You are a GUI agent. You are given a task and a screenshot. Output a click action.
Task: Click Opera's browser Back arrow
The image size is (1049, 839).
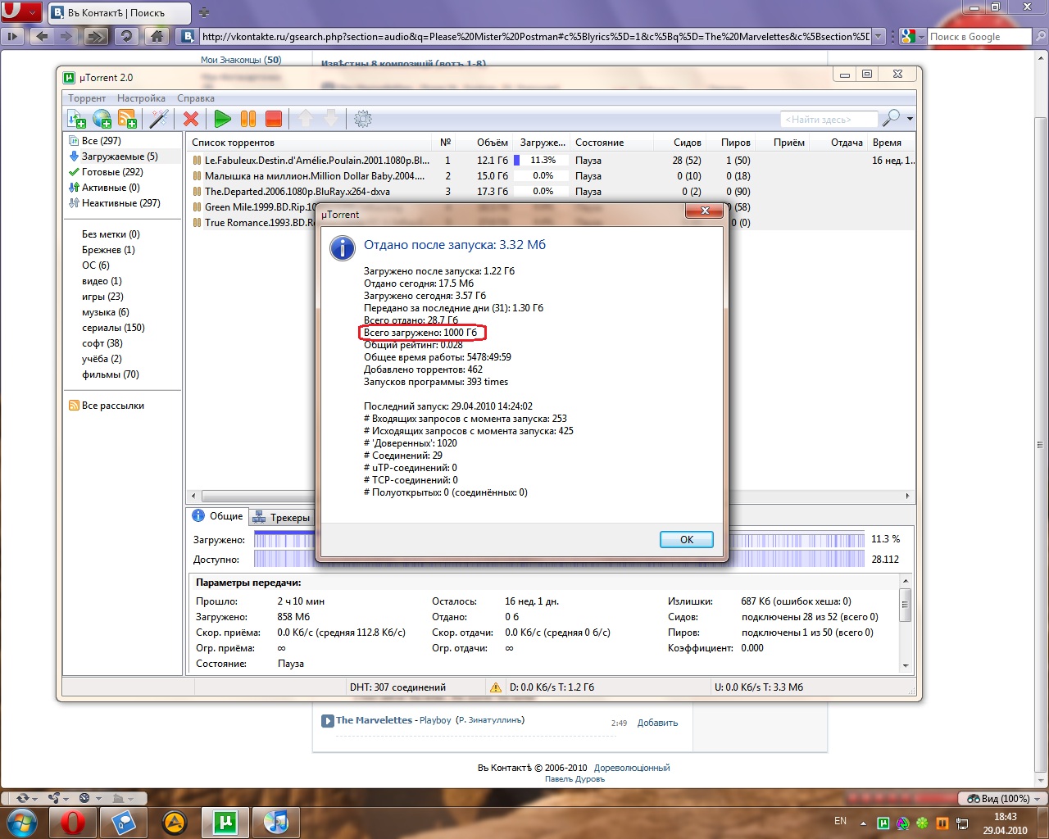(x=42, y=36)
